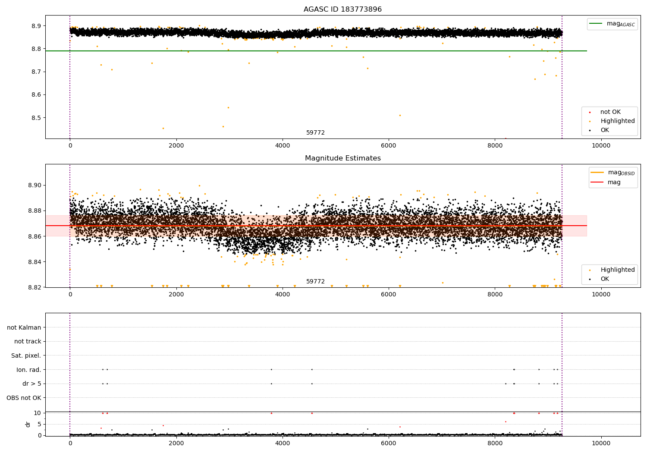Click the Highlighted legend marker in Magnitude Estimates plot
Image resolution: width=647 pixels, height=453 pixels.
point(590,270)
